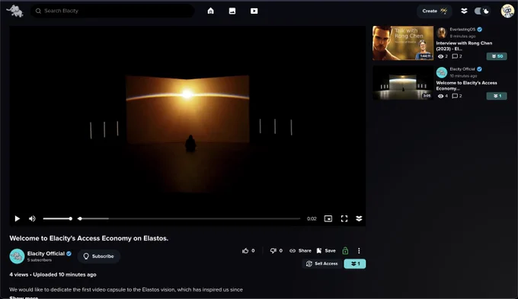Image resolution: width=518 pixels, height=299 pixels.
Task: Save the video
Action: coord(326,251)
